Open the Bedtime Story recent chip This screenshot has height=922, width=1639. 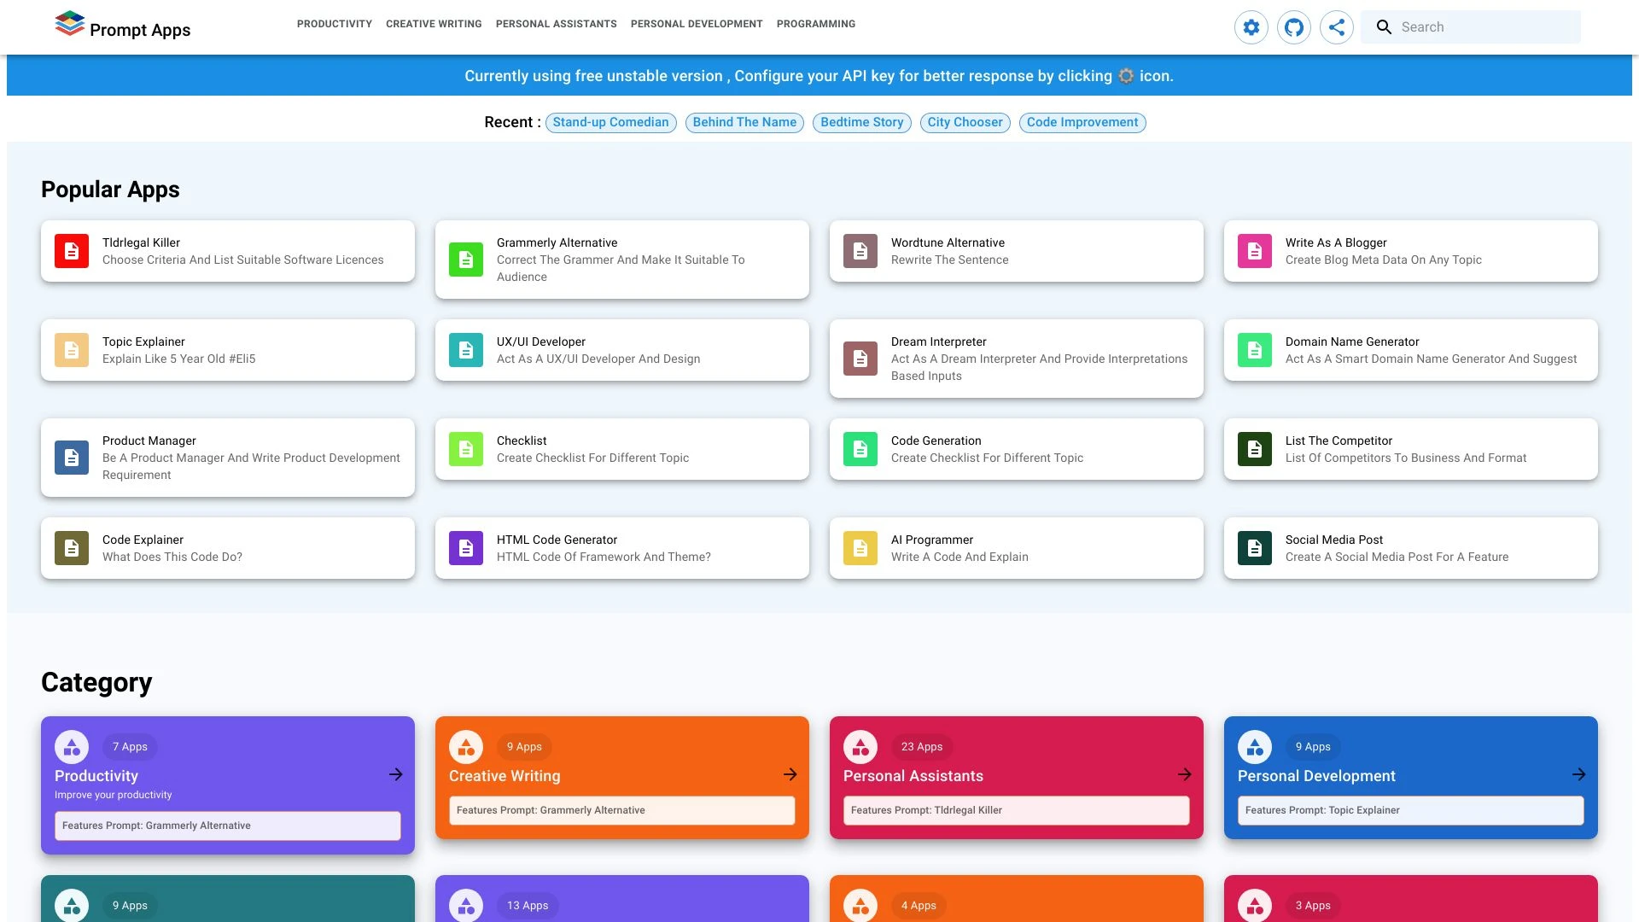click(861, 122)
